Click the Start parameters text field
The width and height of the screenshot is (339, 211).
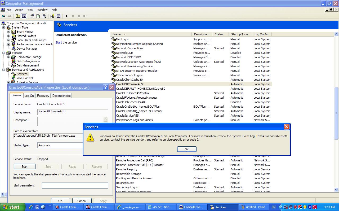75,185
